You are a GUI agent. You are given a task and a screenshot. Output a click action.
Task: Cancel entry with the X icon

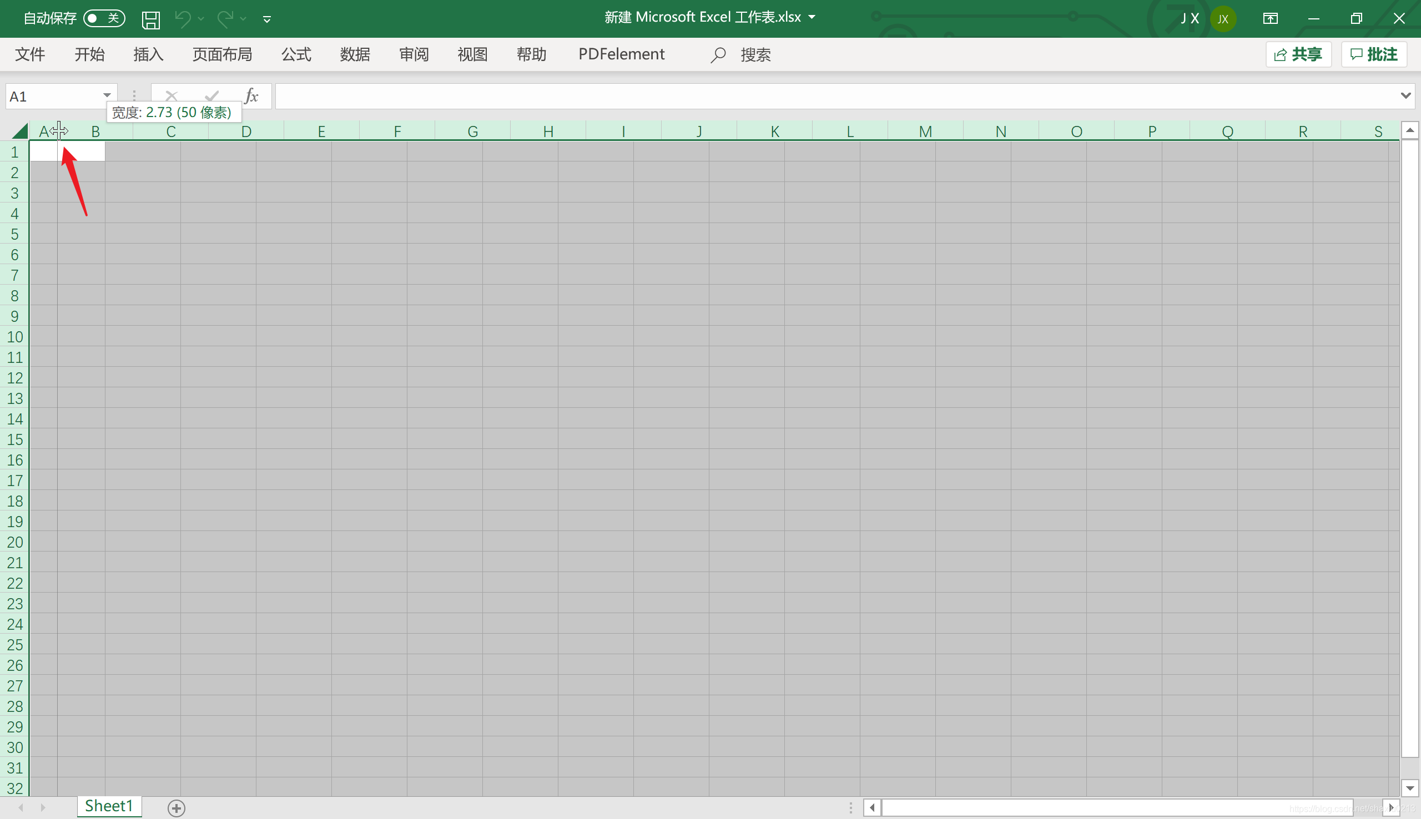coord(171,95)
